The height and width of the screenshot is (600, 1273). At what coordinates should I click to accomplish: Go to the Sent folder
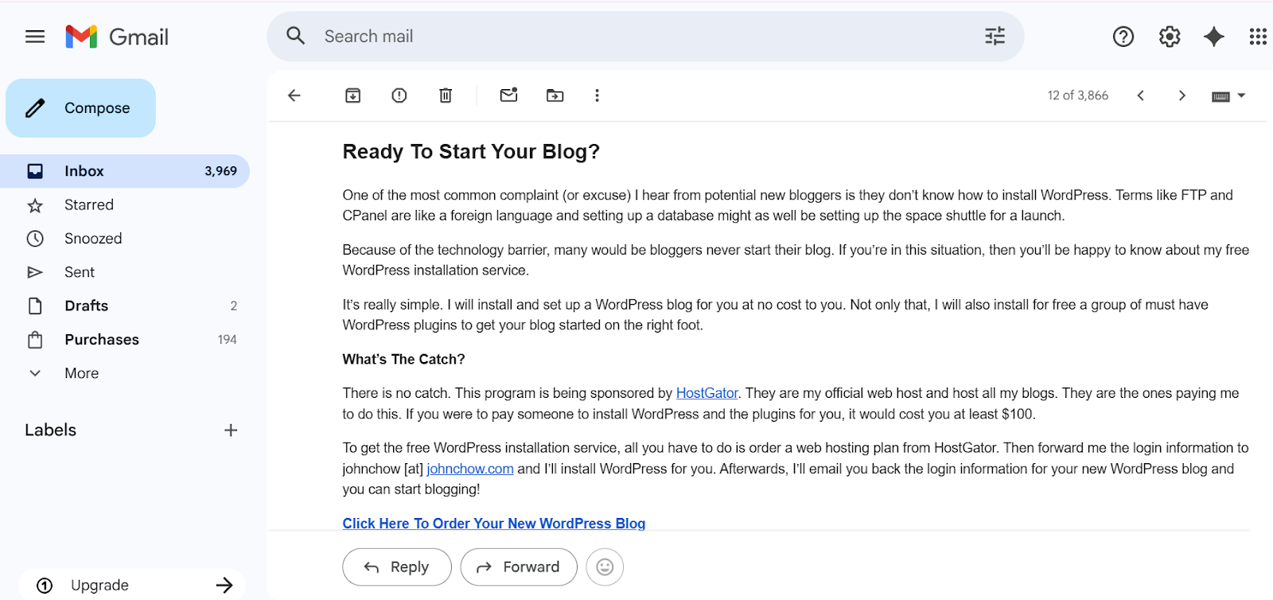click(x=79, y=271)
